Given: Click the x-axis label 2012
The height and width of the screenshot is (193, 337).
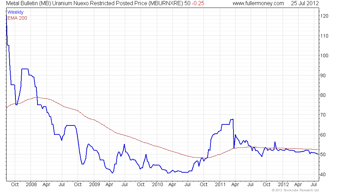Looking at the screenshot, I should tap(283, 185).
